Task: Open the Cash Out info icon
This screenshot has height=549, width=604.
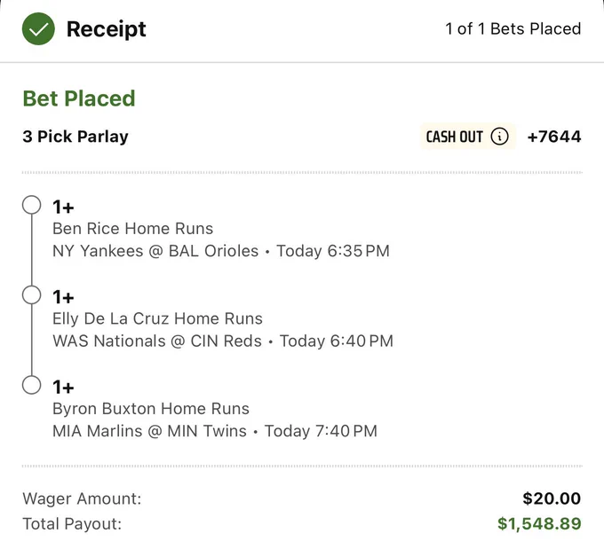Action: pyautogui.click(x=499, y=137)
